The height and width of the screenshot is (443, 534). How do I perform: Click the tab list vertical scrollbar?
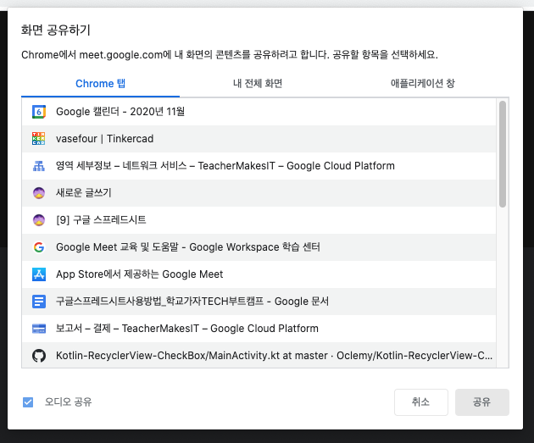pyautogui.click(x=503, y=154)
